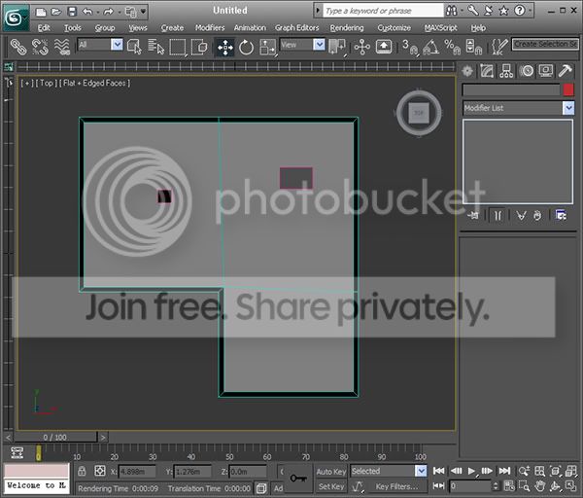Open the Help question mark icon
The height and width of the screenshot is (498, 583).
[520, 11]
